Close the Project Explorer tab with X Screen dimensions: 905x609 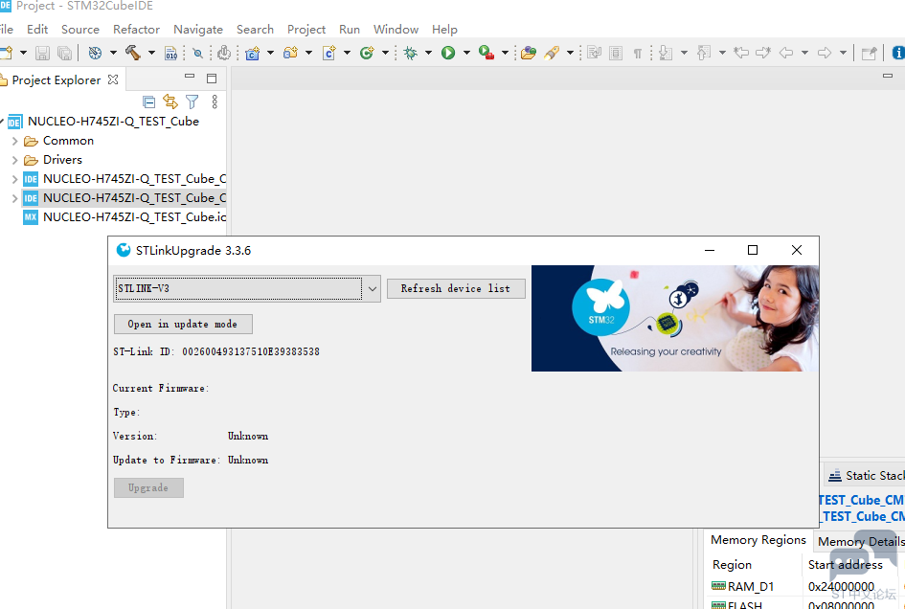(113, 79)
